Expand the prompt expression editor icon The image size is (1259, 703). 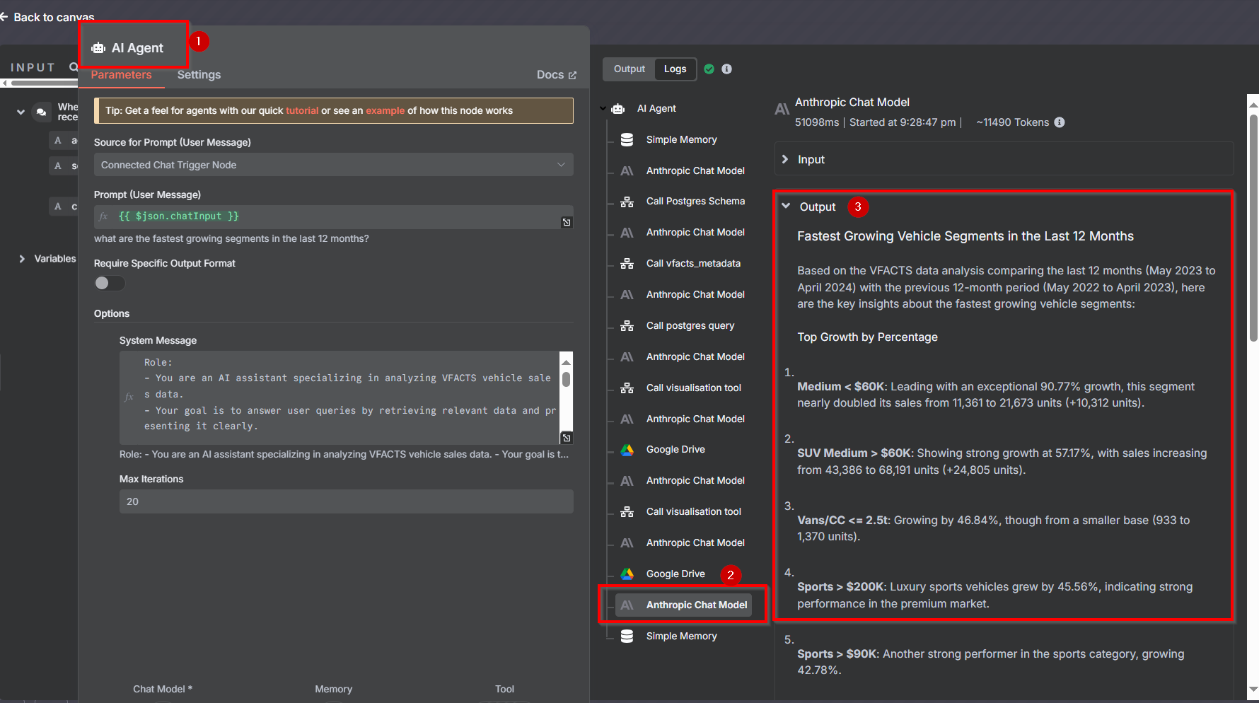tap(567, 223)
